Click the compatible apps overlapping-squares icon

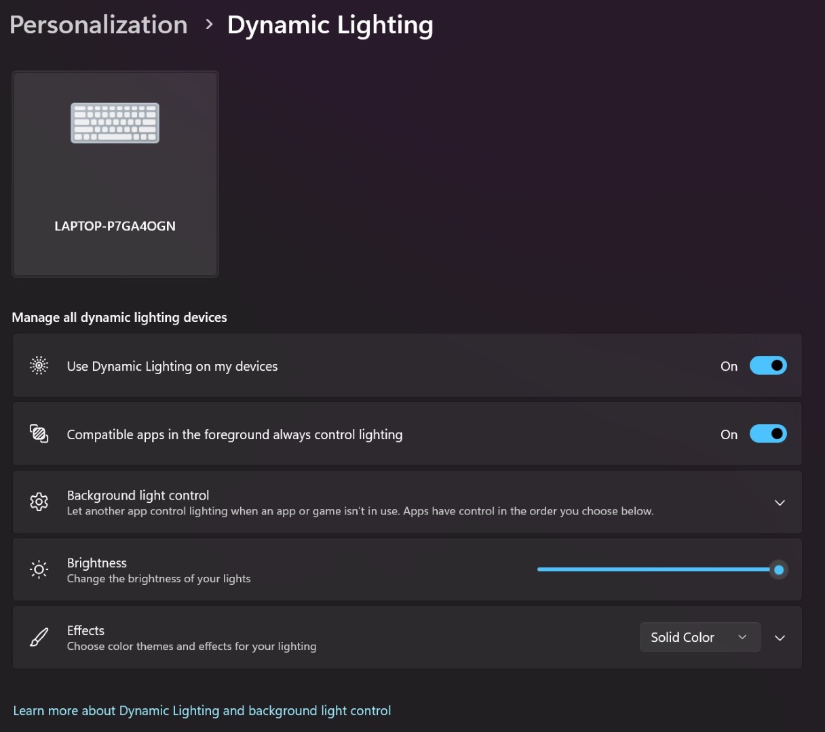[x=39, y=434]
